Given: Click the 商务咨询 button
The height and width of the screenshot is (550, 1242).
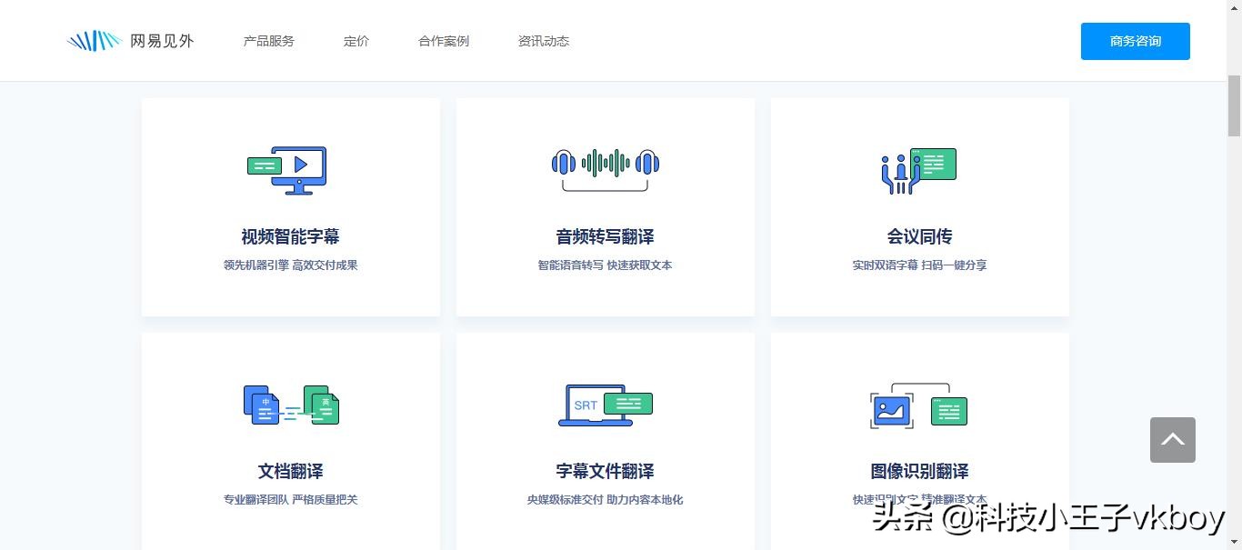Looking at the screenshot, I should 1135,41.
